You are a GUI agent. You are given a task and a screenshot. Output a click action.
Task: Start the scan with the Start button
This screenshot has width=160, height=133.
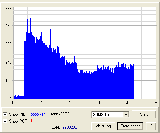tap(144, 114)
